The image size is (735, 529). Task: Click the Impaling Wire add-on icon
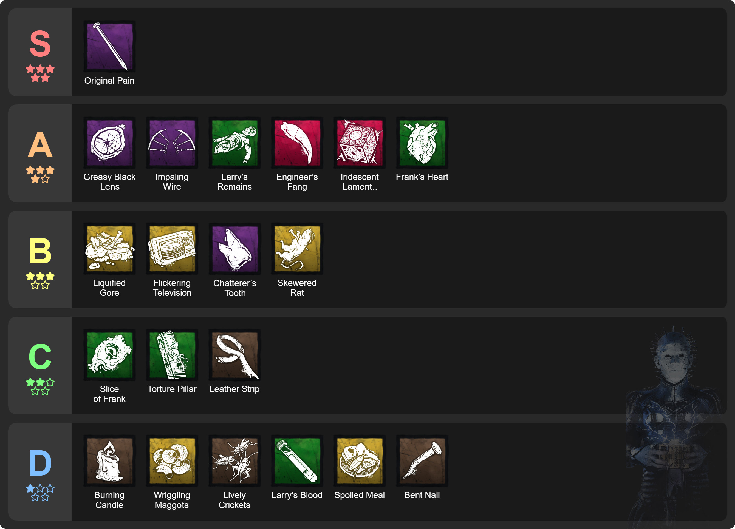172,143
